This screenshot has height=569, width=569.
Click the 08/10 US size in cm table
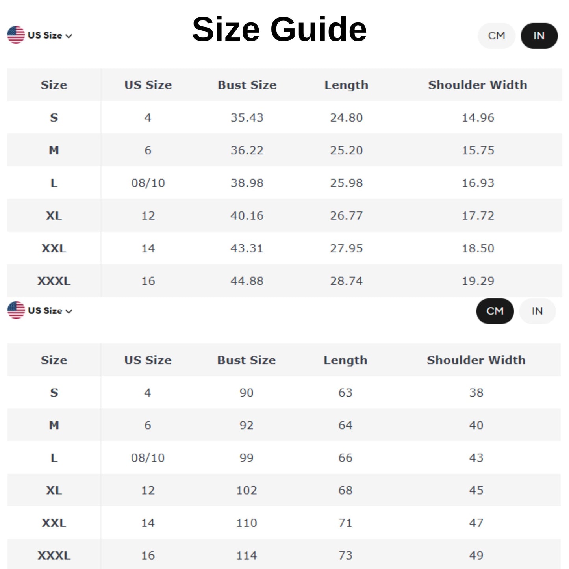tap(148, 458)
